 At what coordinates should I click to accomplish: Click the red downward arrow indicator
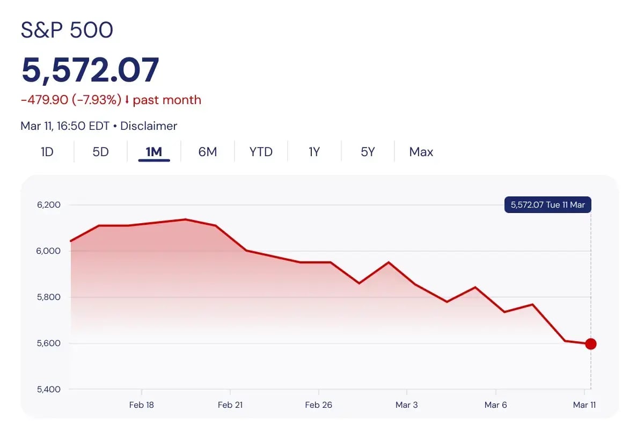tap(127, 100)
